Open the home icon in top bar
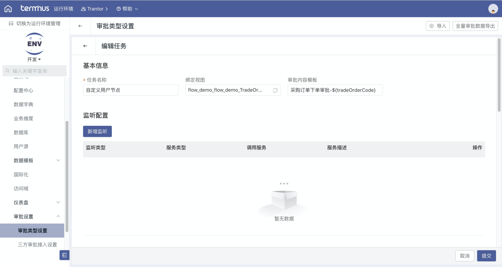Viewport: 502px width, 267px height. coord(8,9)
